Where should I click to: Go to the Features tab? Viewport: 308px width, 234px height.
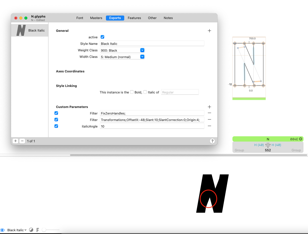point(134,18)
